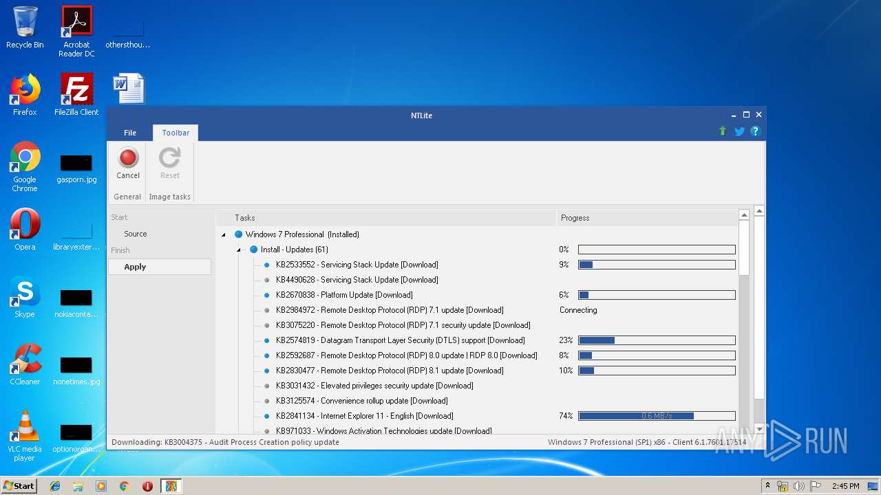Open the Opera desktop shortcut
The image size is (881, 495).
25,230
